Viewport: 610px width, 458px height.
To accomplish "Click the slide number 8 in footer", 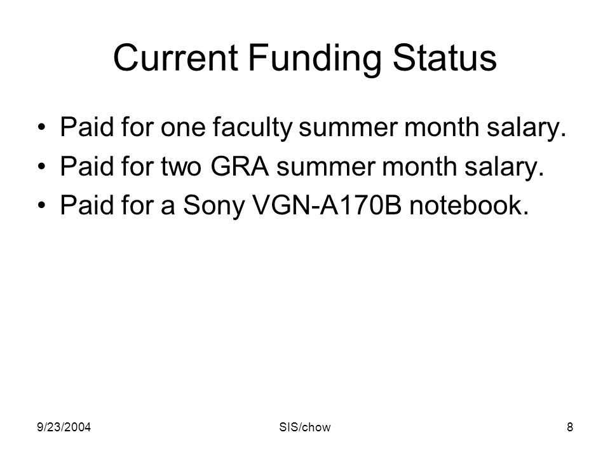I will coord(570,427).
